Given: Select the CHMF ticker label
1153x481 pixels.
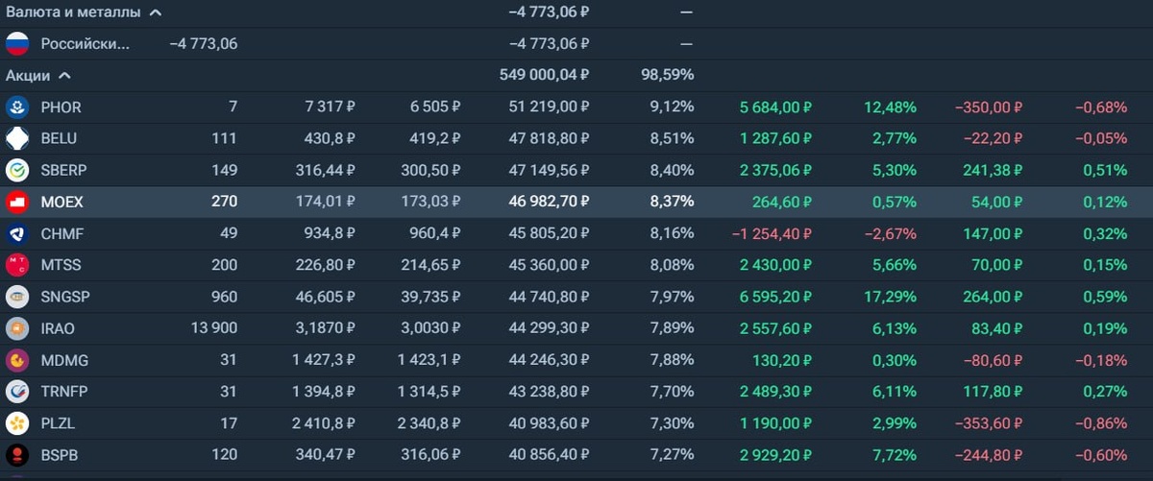Looking at the screenshot, I should [x=61, y=234].
